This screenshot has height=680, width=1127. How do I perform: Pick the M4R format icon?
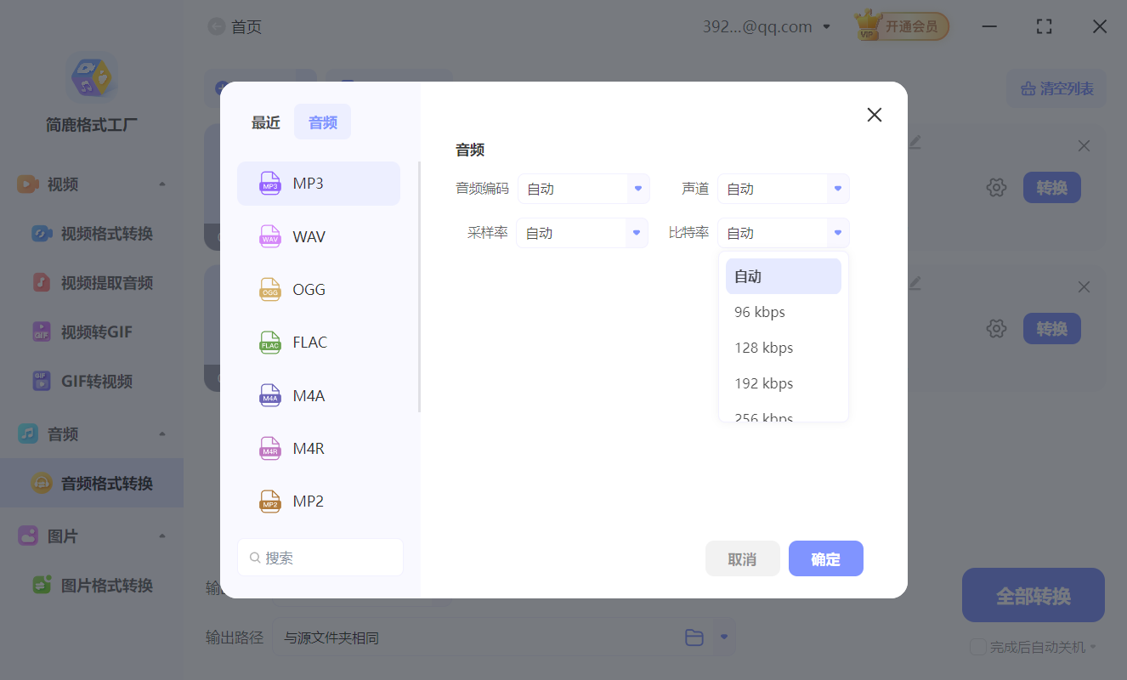coord(269,448)
